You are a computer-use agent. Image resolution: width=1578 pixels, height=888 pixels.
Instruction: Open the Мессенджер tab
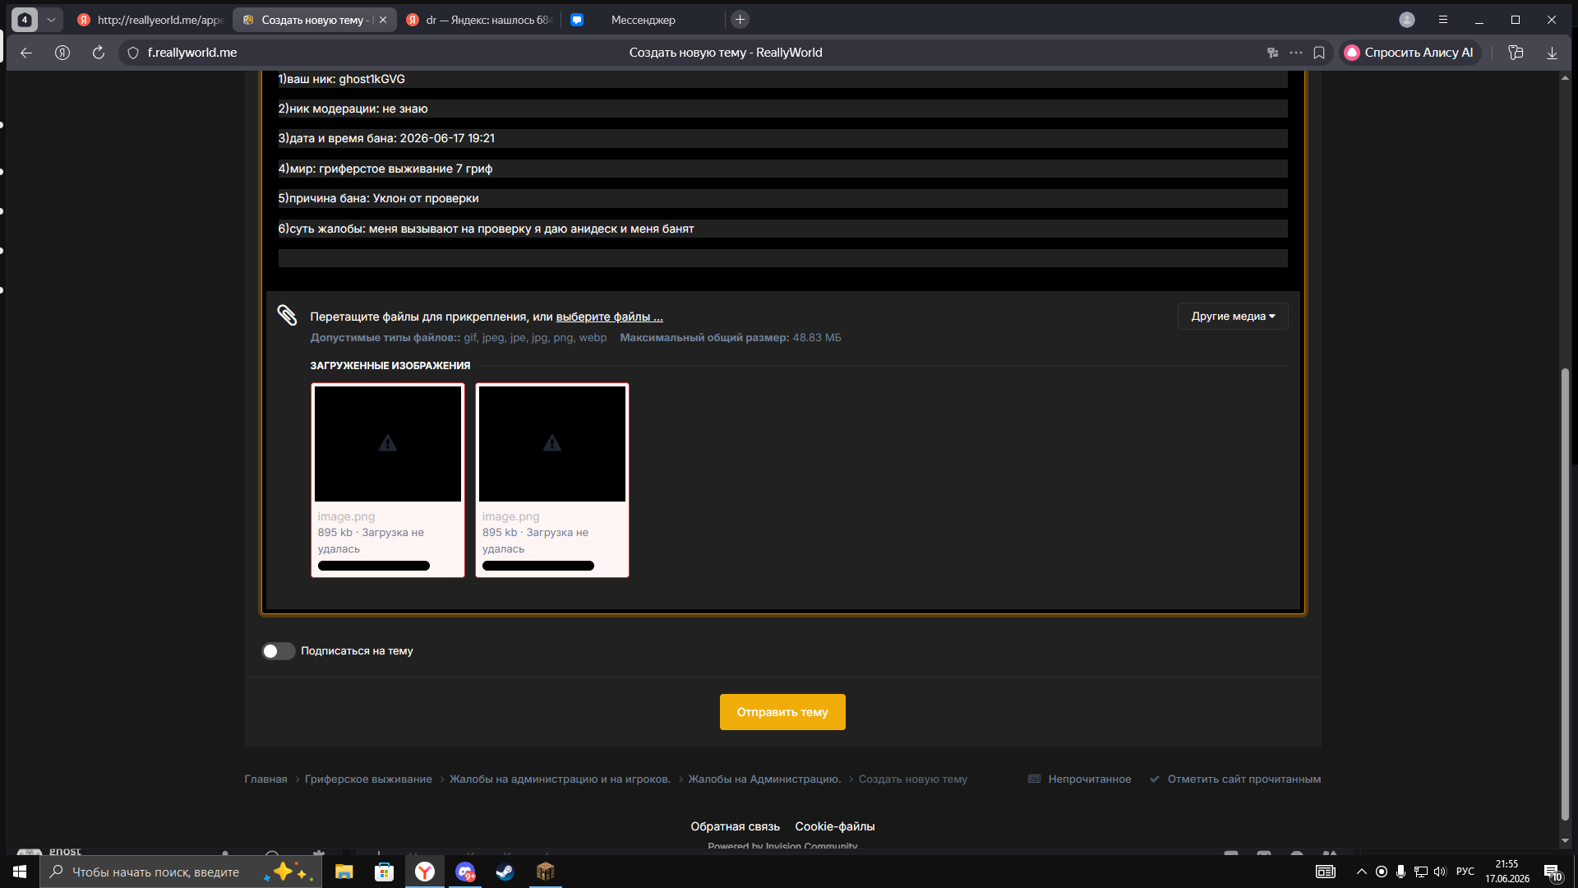tap(643, 20)
